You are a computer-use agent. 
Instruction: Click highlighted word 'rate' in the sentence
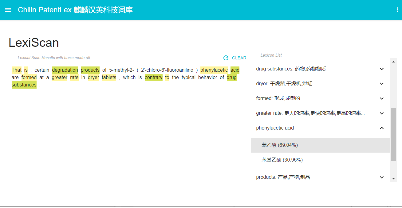[x=74, y=78]
